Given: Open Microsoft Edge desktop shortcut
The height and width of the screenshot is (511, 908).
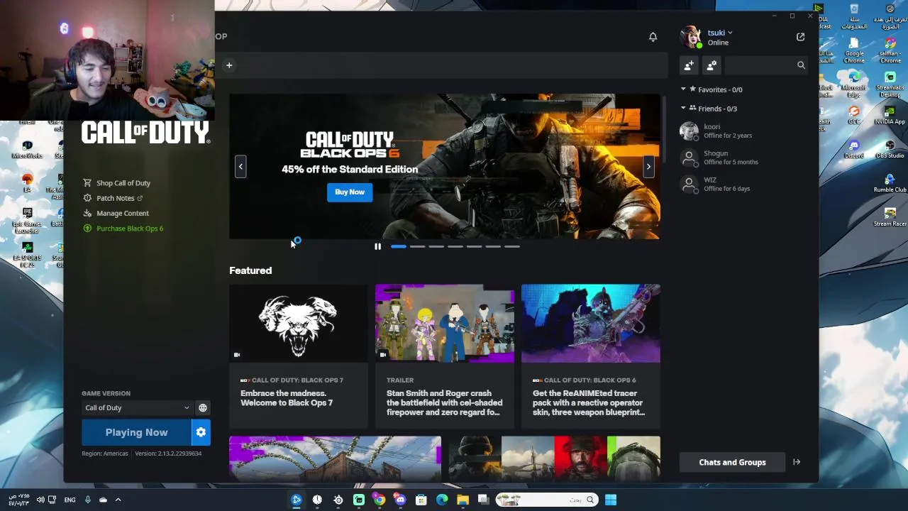Looking at the screenshot, I should (x=854, y=81).
